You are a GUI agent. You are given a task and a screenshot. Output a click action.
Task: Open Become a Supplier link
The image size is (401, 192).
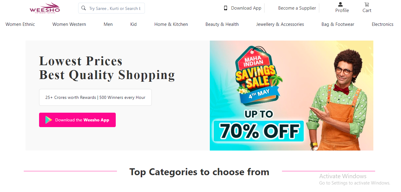297,8
